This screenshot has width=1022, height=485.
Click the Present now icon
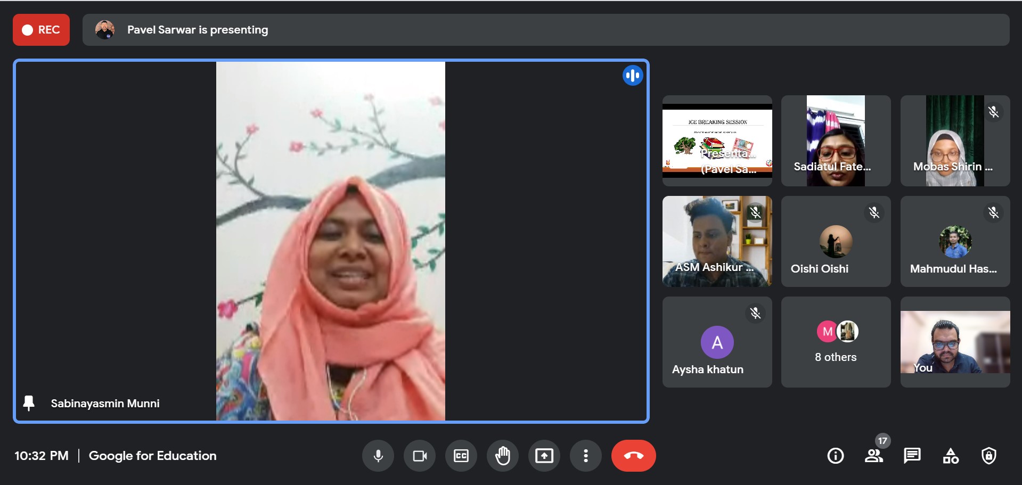(544, 456)
